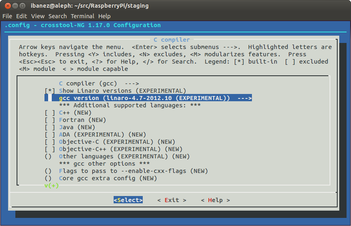
Task: Open the File menu
Action: click(7, 16)
